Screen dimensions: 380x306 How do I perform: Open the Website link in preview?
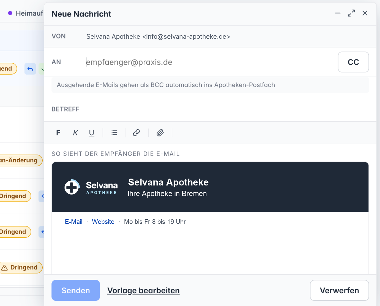point(103,222)
